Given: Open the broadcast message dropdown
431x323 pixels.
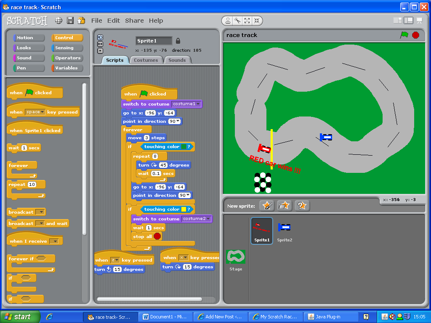Looking at the screenshot, I should [40, 212].
